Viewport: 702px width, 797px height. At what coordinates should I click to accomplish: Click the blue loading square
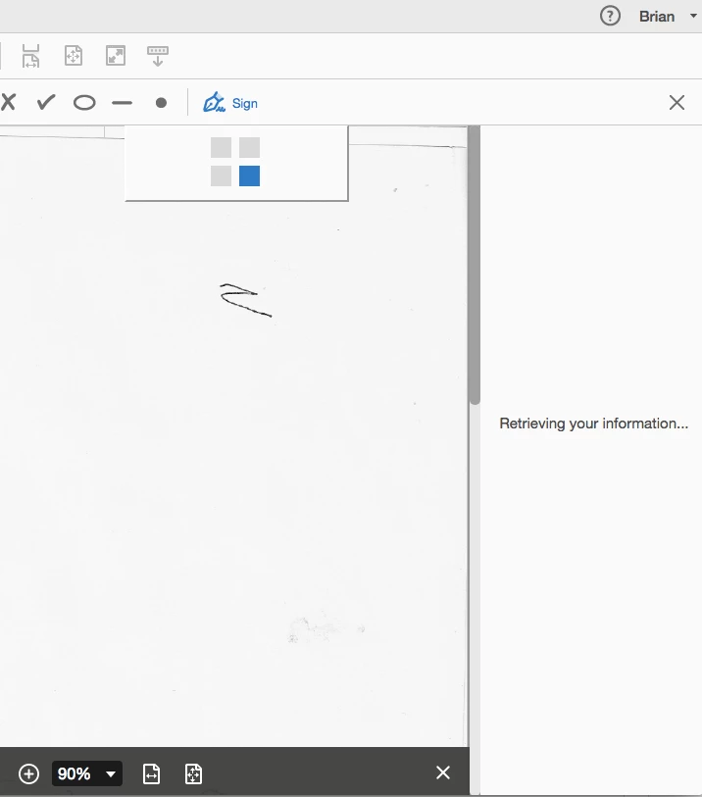(250, 175)
